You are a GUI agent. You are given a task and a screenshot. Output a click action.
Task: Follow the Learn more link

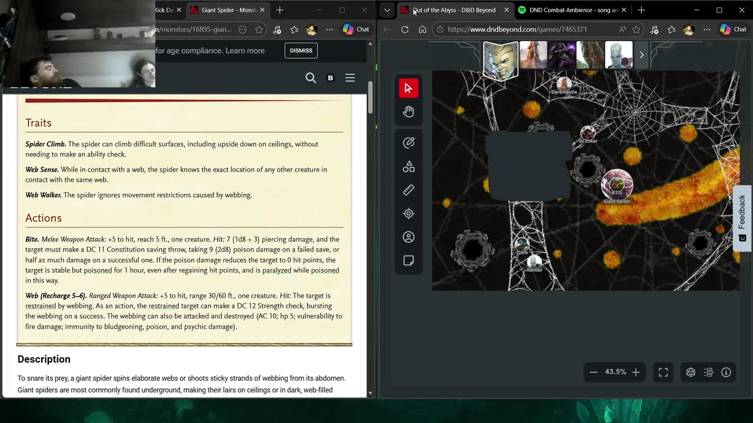coord(245,51)
